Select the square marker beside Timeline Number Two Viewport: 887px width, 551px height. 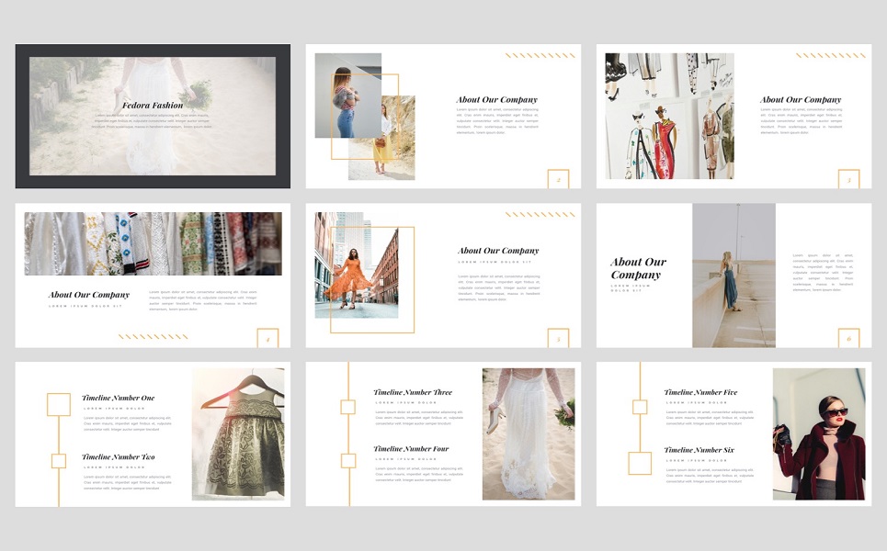[x=59, y=461]
